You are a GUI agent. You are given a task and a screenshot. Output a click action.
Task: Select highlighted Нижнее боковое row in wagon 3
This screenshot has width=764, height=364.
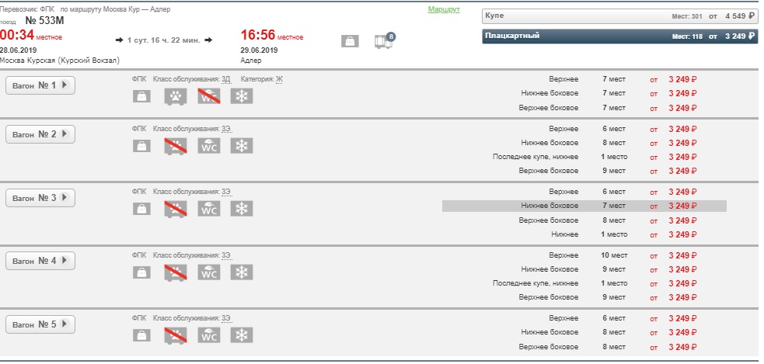tap(584, 206)
